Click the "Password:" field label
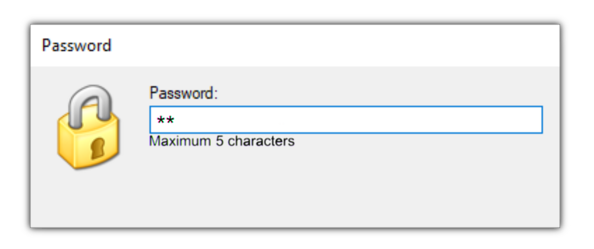 click(183, 93)
